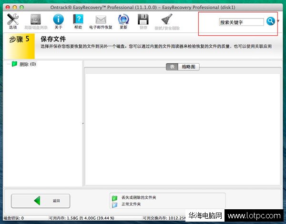The height and width of the screenshot is (224, 286).
Task: Click the Save files (保存文件) heading
Action: pyautogui.click(x=53, y=39)
